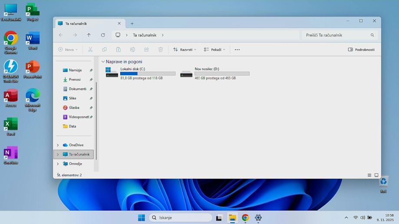Screen dimensions: 399x224
Task: Click the Share icon in toolbar
Action: point(146,49)
